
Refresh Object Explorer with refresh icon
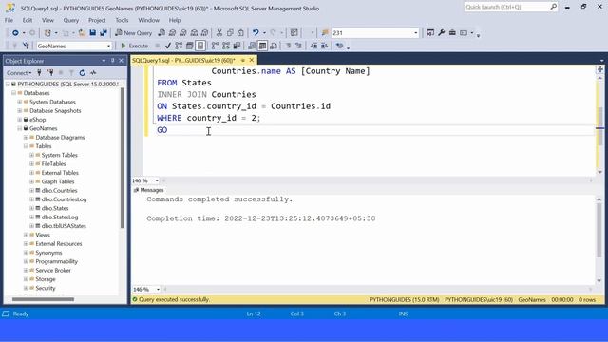coord(83,73)
